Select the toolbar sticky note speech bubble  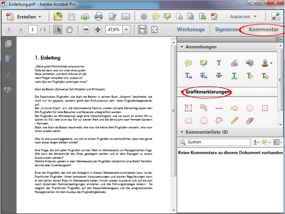pos(156,16)
